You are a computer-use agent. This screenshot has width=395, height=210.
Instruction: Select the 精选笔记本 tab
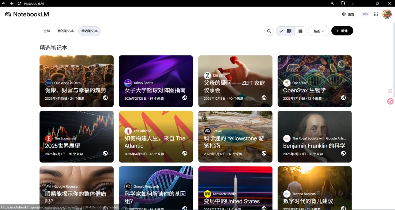90,31
